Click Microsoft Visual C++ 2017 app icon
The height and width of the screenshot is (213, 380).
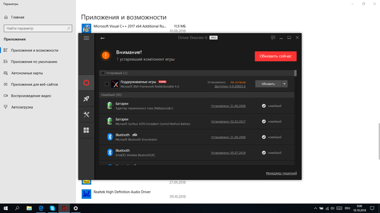point(86,28)
